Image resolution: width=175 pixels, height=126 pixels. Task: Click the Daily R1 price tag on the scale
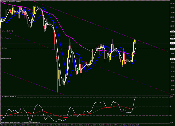point(172,32)
